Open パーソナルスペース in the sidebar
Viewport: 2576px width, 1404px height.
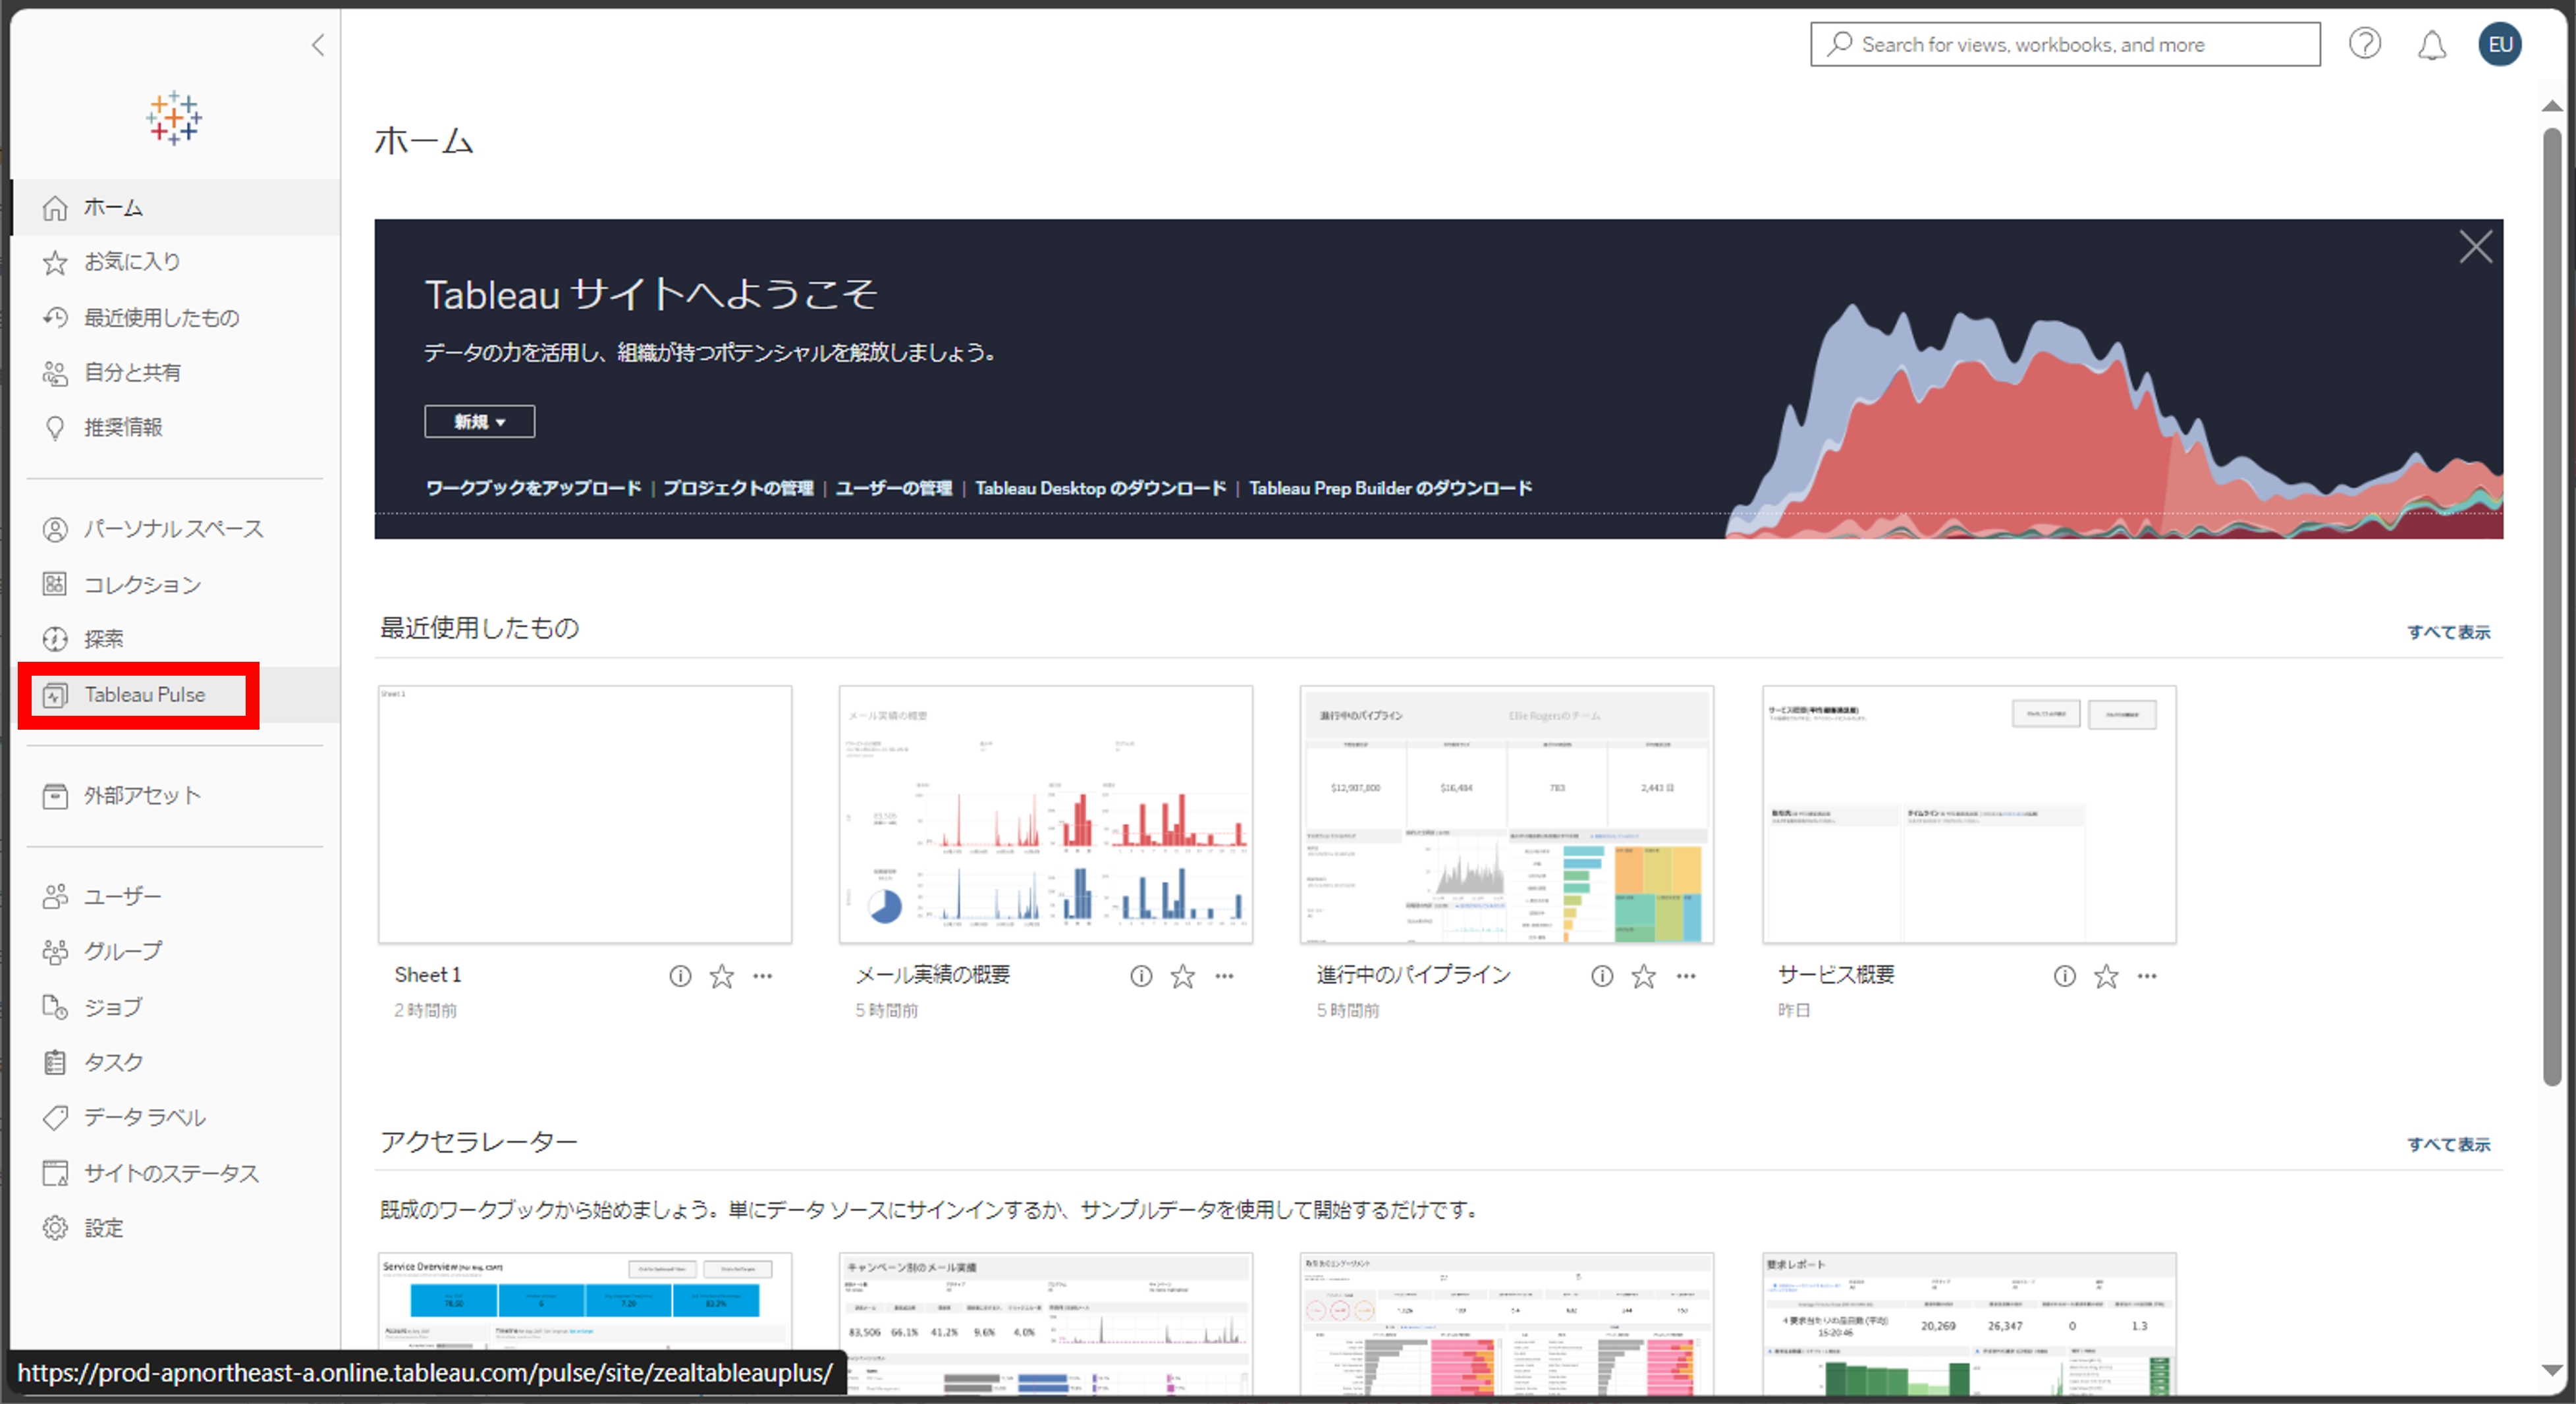(176, 528)
